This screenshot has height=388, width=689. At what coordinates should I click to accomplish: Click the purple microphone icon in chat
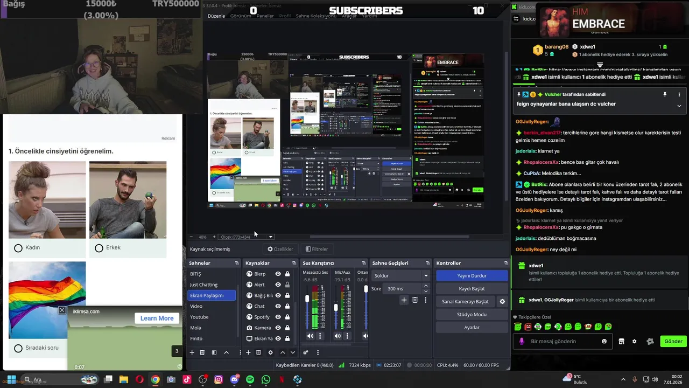tap(521, 341)
